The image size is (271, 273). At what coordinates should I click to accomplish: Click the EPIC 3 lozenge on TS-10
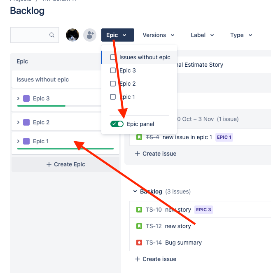coord(203,210)
